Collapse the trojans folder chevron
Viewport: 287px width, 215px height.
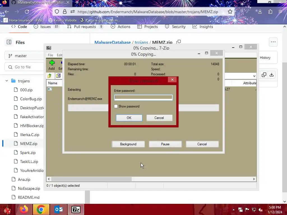7,81
